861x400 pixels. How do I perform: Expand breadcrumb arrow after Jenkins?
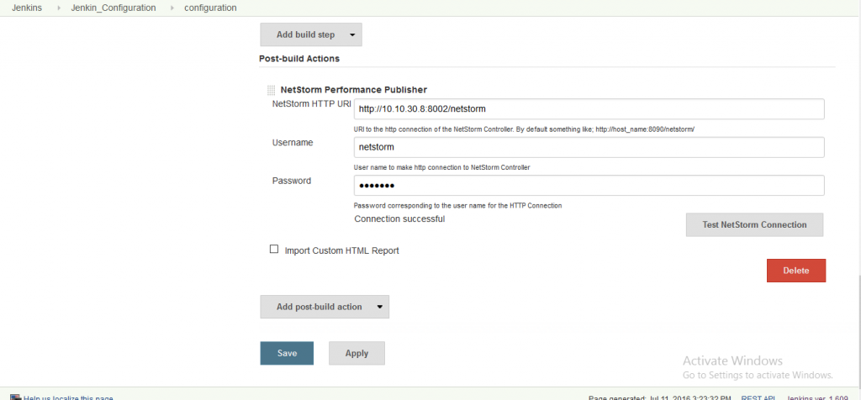click(x=58, y=8)
